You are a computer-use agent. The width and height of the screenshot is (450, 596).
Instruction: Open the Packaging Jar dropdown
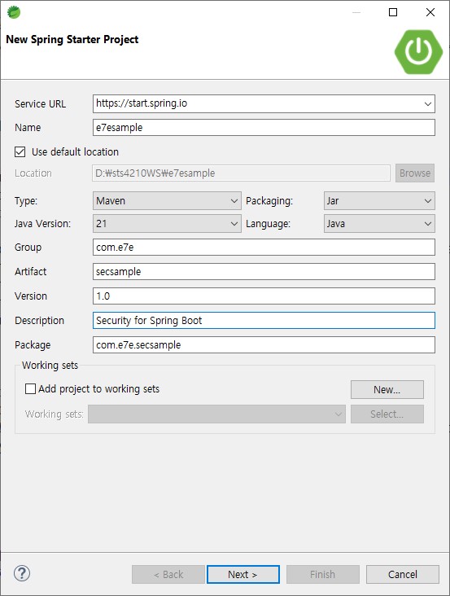tap(379, 200)
